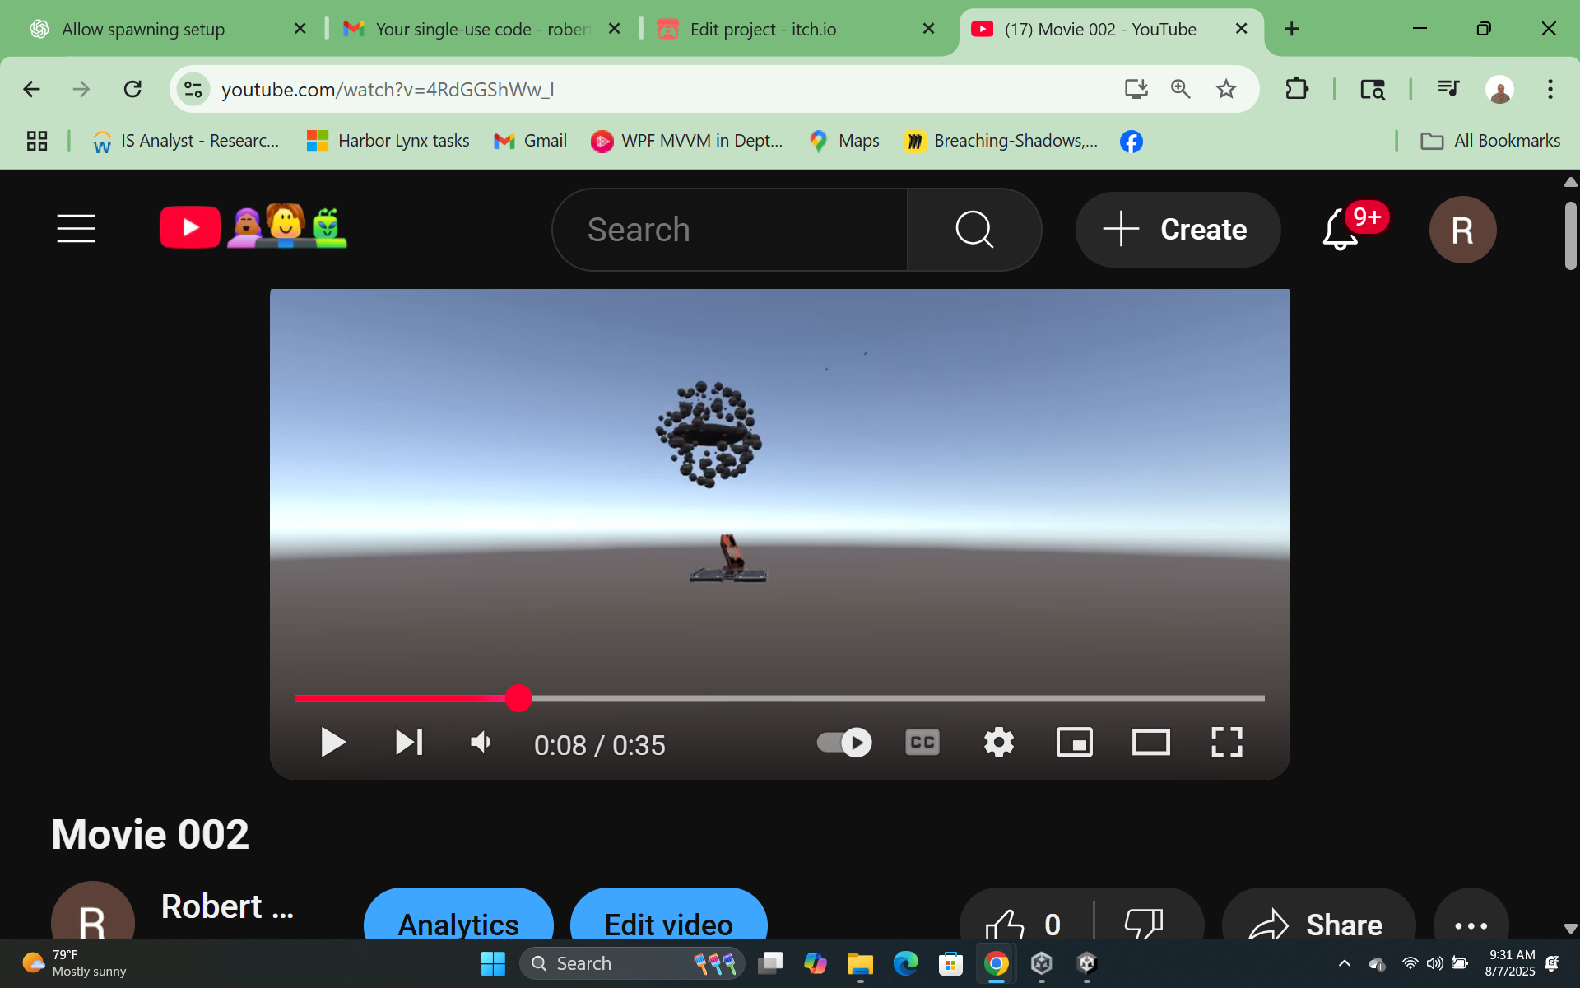The image size is (1580, 988).
Task: Switch to Edit project itch.io tab
Action: tap(763, 30)
